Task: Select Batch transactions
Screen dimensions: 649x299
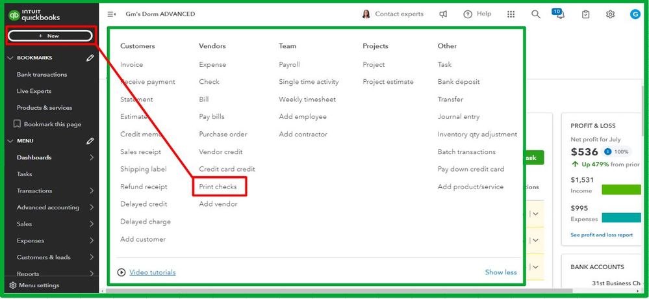Action: (466, 151)
